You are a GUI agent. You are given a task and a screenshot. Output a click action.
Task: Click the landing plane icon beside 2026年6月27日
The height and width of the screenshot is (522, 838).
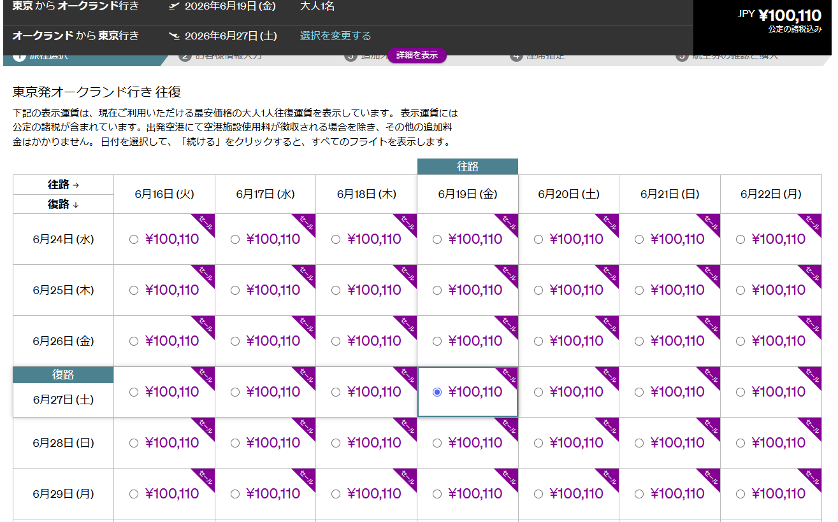click(x=173, y=36)
